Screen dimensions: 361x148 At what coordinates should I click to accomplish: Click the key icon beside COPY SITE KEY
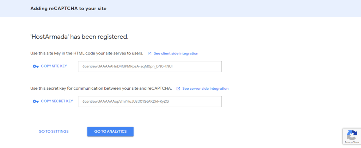[36, 66]
